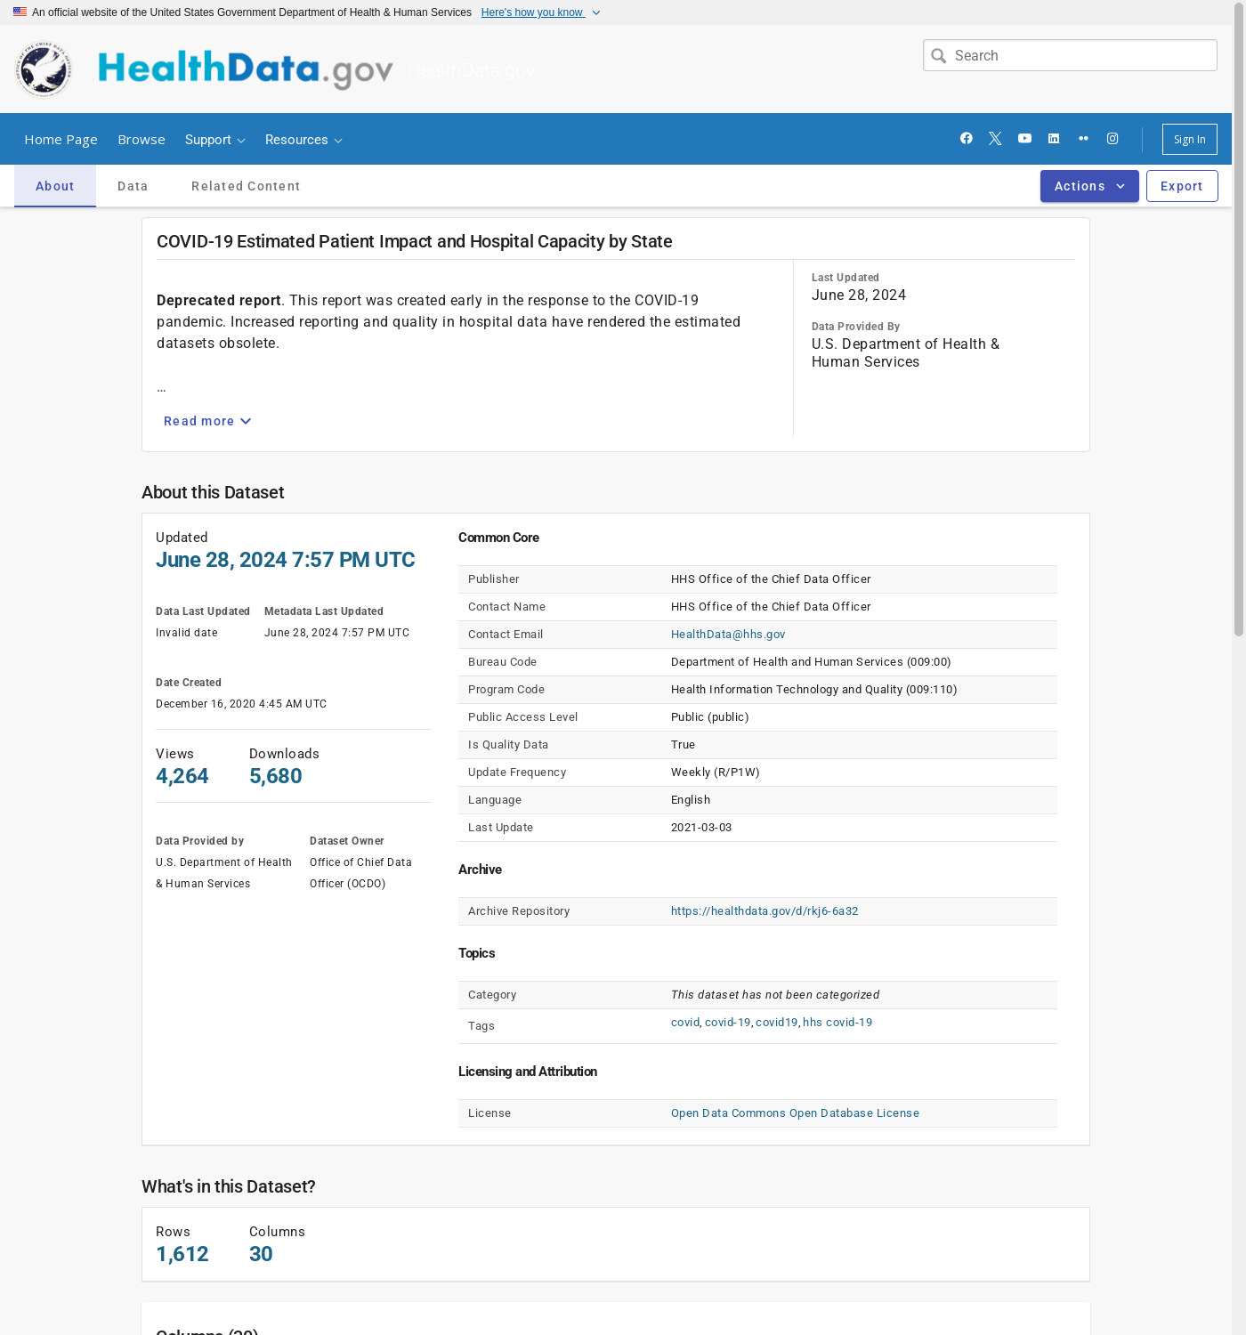Click the HealthData.gov logo
This screenshot has width=1246, height=1335.
pyautogui.click(x=245, y=69)
